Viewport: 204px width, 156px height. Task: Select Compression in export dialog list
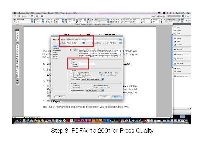(x=56, y=48)
